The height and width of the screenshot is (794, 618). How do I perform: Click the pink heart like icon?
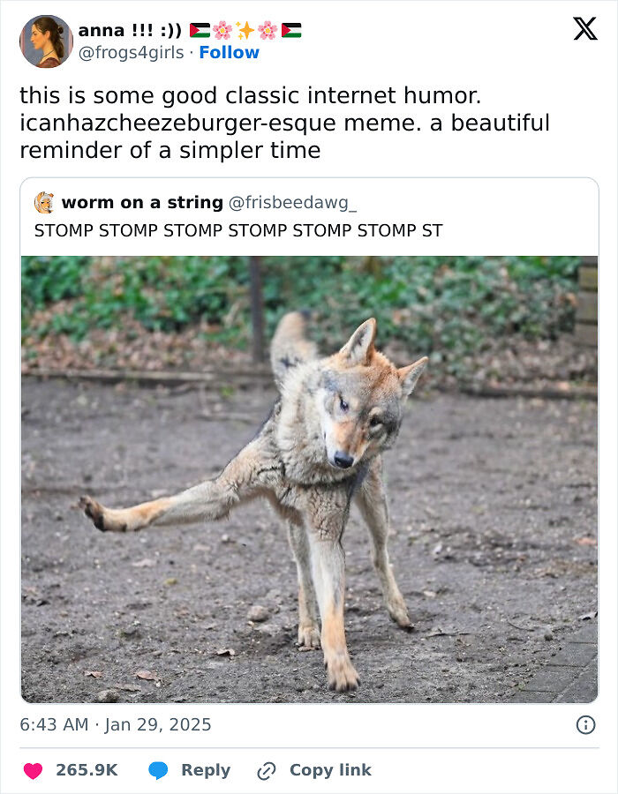(34, 770)
